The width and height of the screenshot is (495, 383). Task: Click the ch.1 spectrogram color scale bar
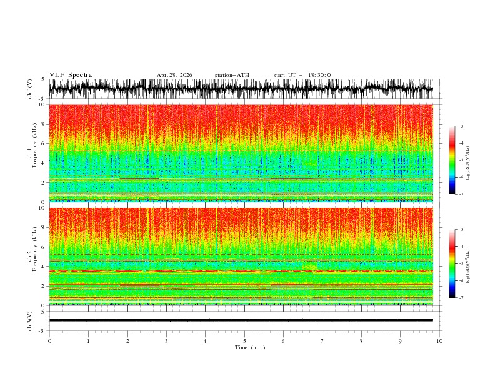click(452, 160)
